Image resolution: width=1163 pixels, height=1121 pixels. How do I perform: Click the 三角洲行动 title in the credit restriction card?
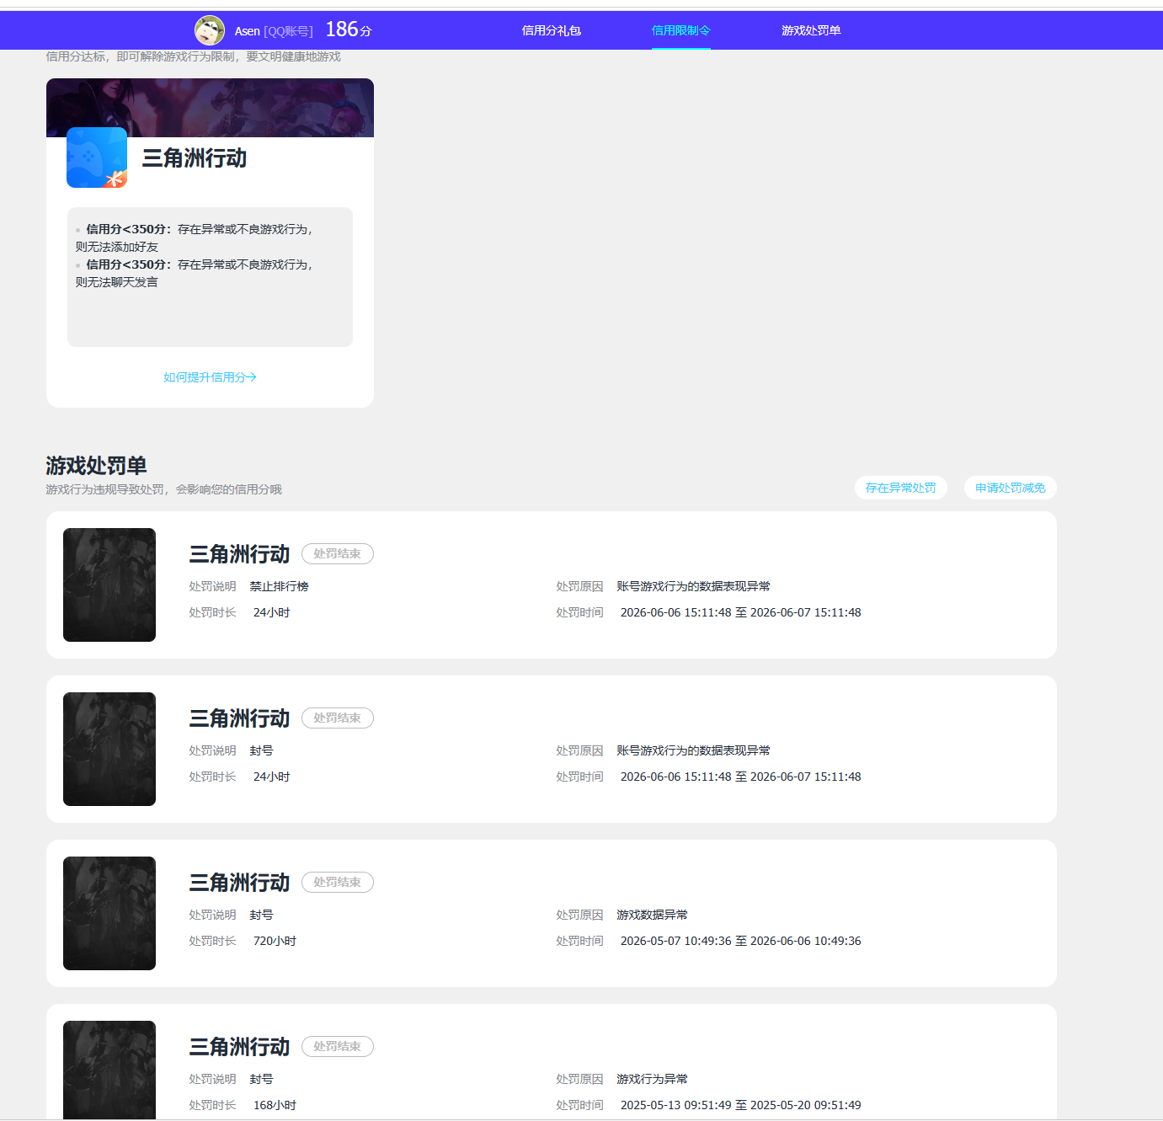(x=195, y=158)
